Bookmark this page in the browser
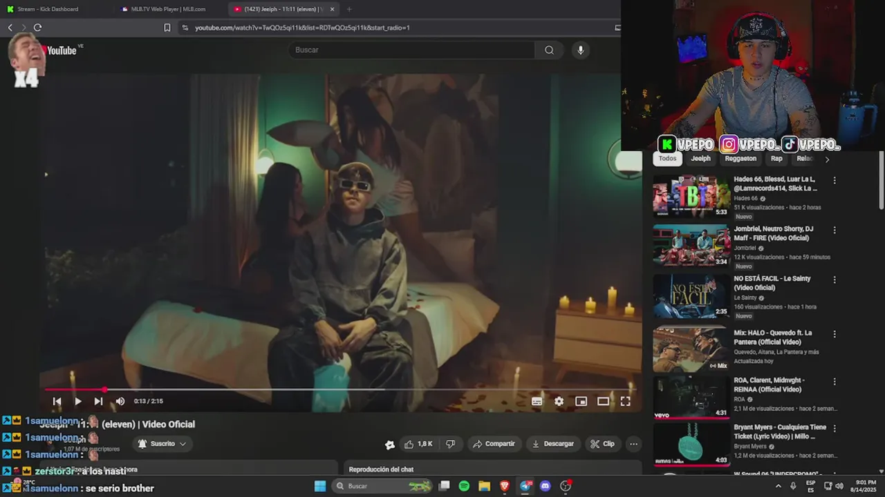 [x=167, y=28]
